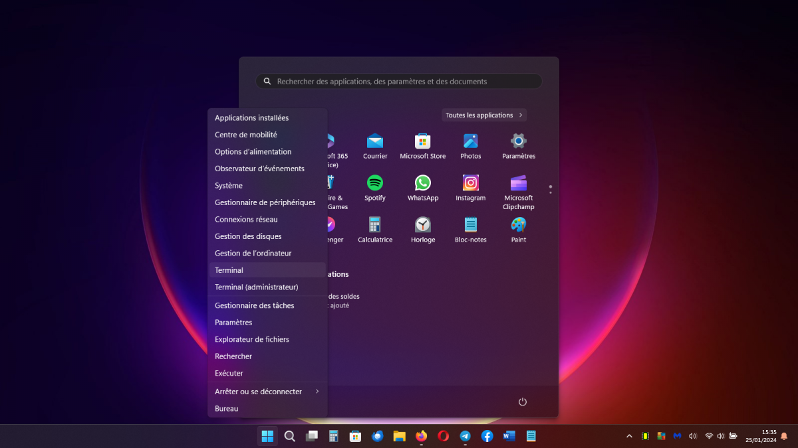Select Gestion de l'ordinateur
Image resolution: width=798 pixels, height=448 pixels.
point(267,253)
